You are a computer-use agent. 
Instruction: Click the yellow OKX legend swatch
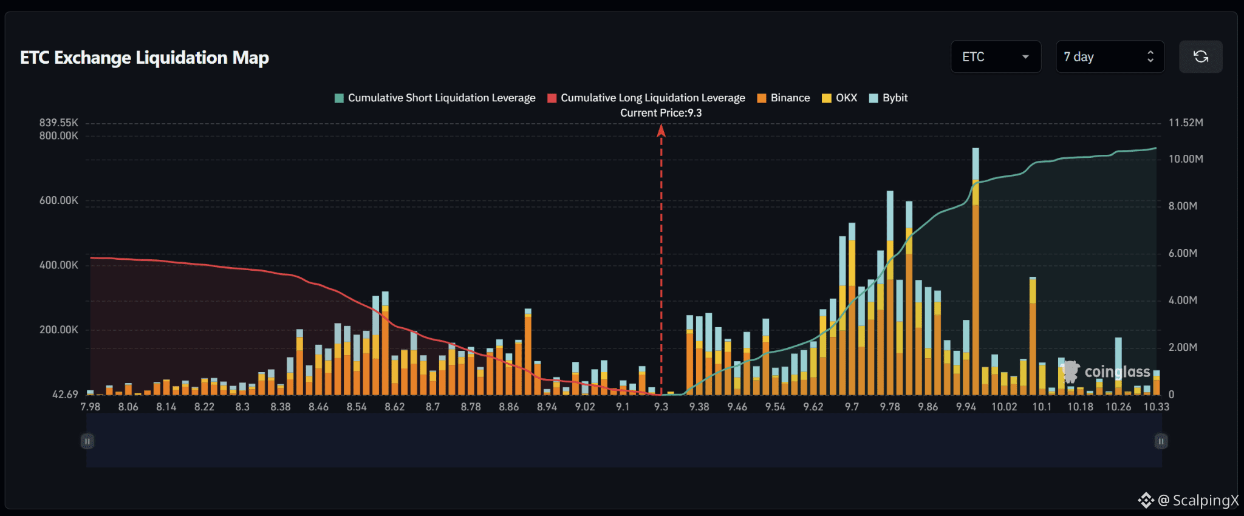[x=827, y=98]
